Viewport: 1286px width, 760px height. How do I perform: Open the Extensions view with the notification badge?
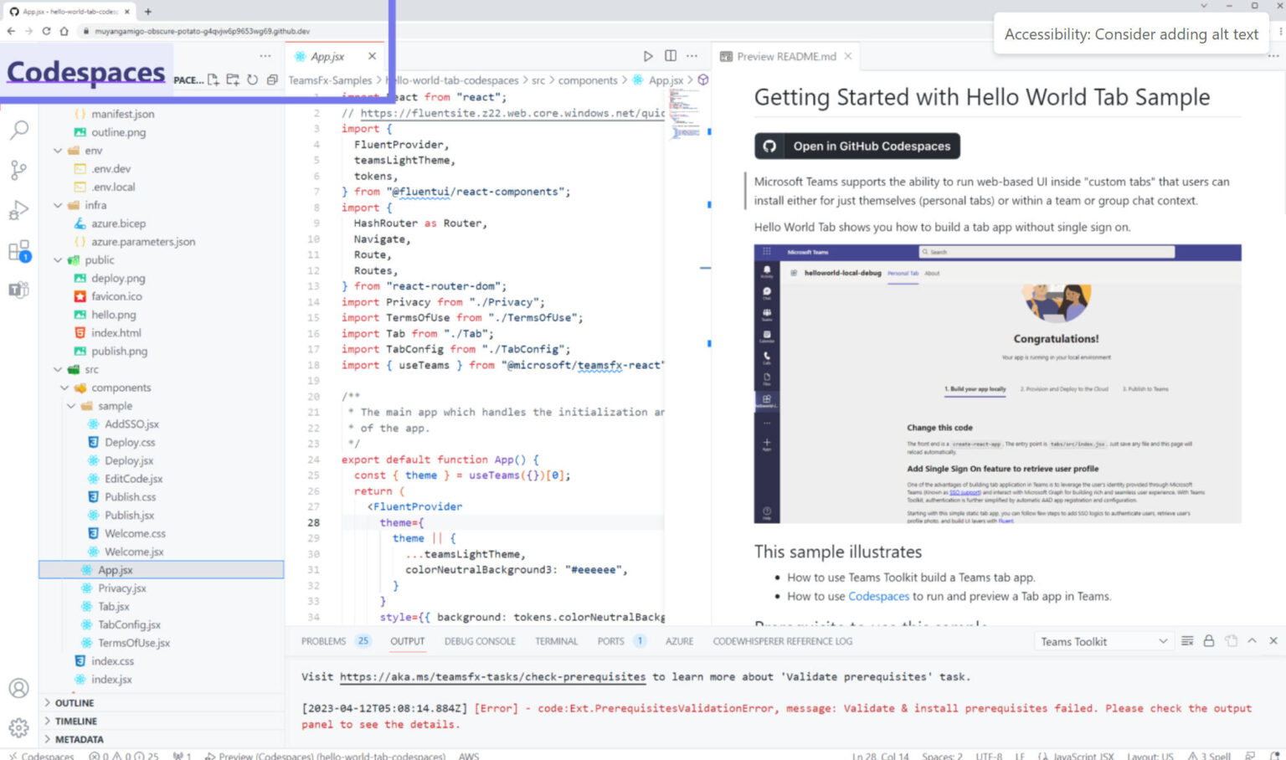click(x=18, y=250)
